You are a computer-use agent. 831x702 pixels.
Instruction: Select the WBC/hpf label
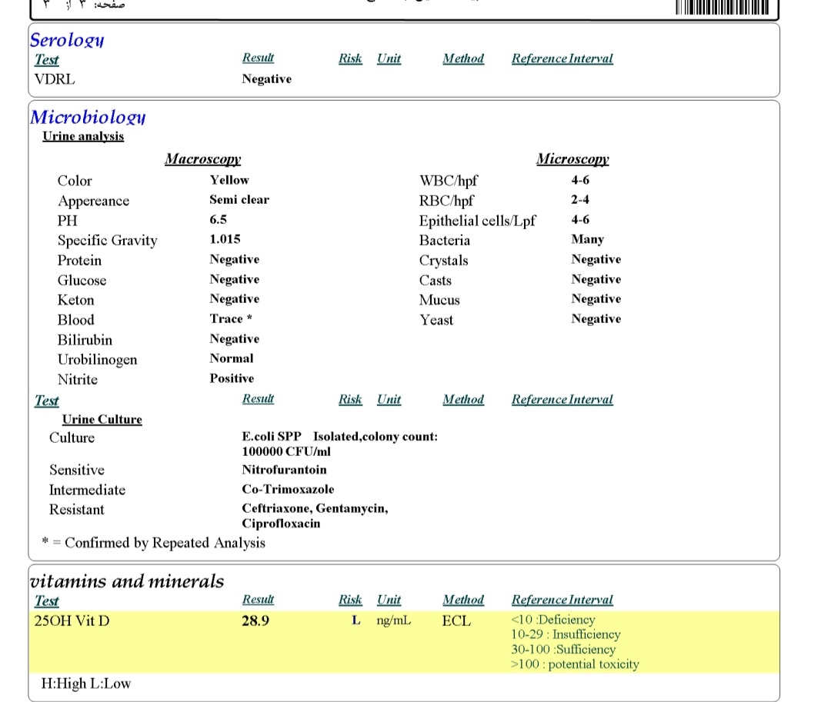coord(449,181)
